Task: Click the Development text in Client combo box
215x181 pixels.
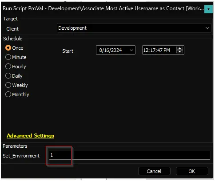Action: pos(72,28)
